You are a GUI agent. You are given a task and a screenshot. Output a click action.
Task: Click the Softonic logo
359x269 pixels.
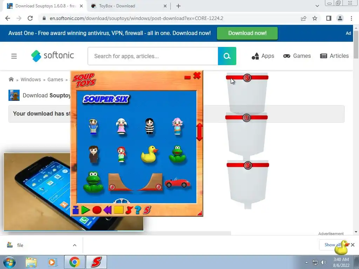(53, 56)
